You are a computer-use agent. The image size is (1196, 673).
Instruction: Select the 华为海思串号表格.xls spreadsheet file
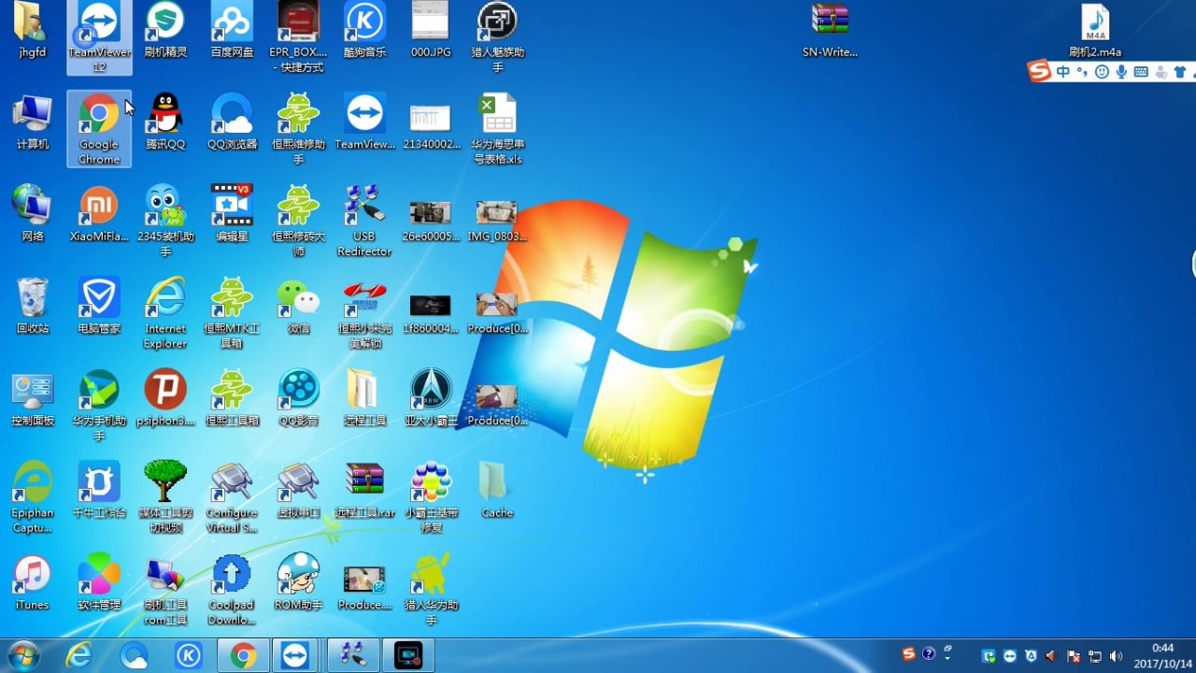(497, 129)
